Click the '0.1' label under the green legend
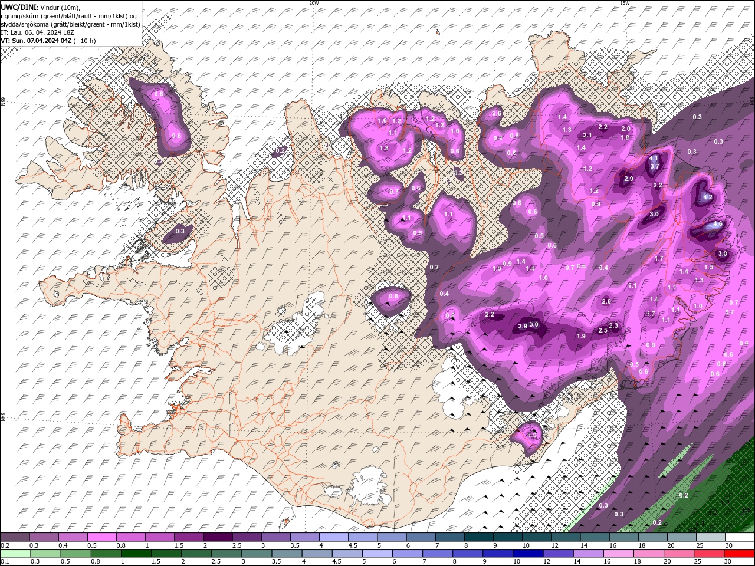Viewport: 755px width, 566px height. click(x=5, y=562)
